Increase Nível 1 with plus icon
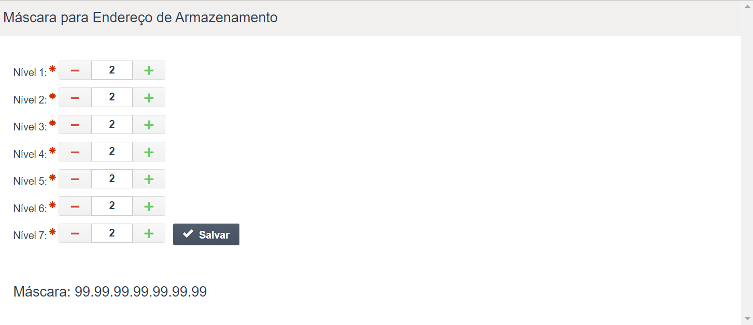 point(149,70)
